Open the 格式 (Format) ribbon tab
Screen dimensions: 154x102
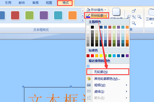pyautogui.click(x=65, y=3)
